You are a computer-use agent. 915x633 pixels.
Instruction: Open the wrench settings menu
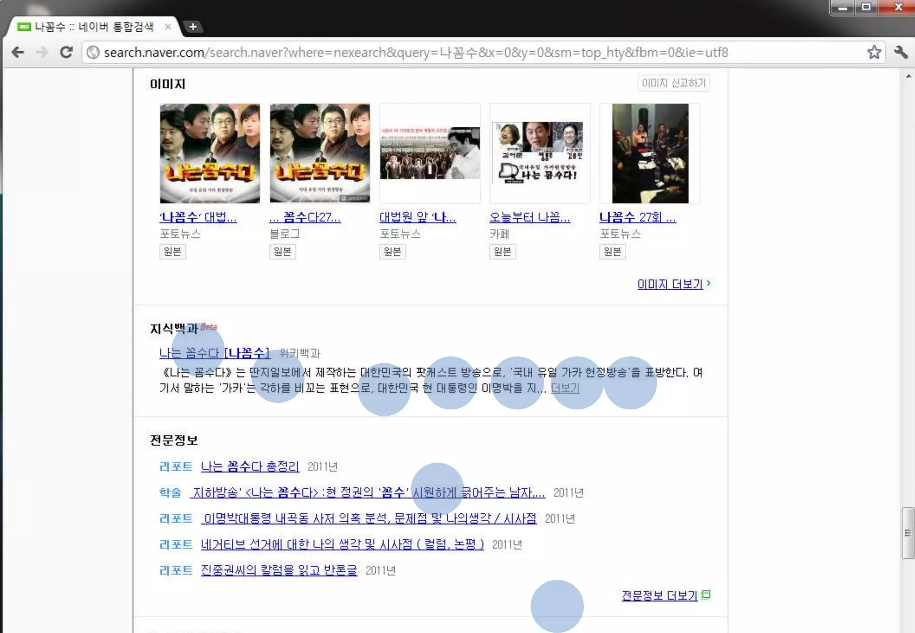click(x=901, y=52)
